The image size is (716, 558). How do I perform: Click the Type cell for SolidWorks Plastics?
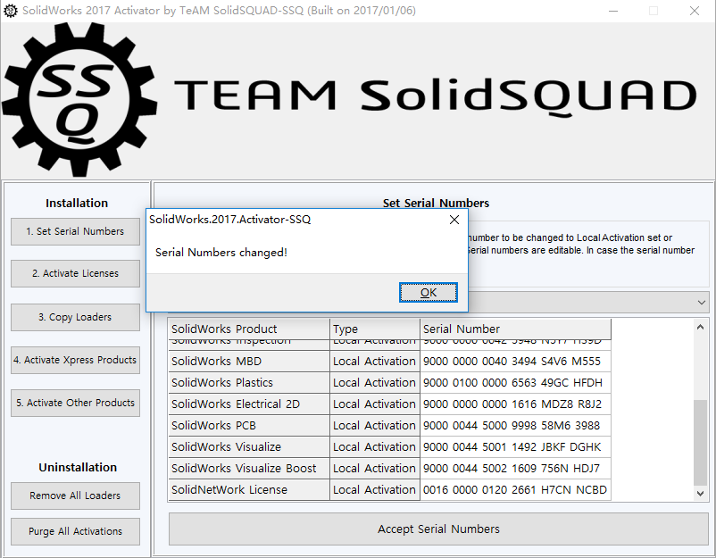(x=375, y=383)
